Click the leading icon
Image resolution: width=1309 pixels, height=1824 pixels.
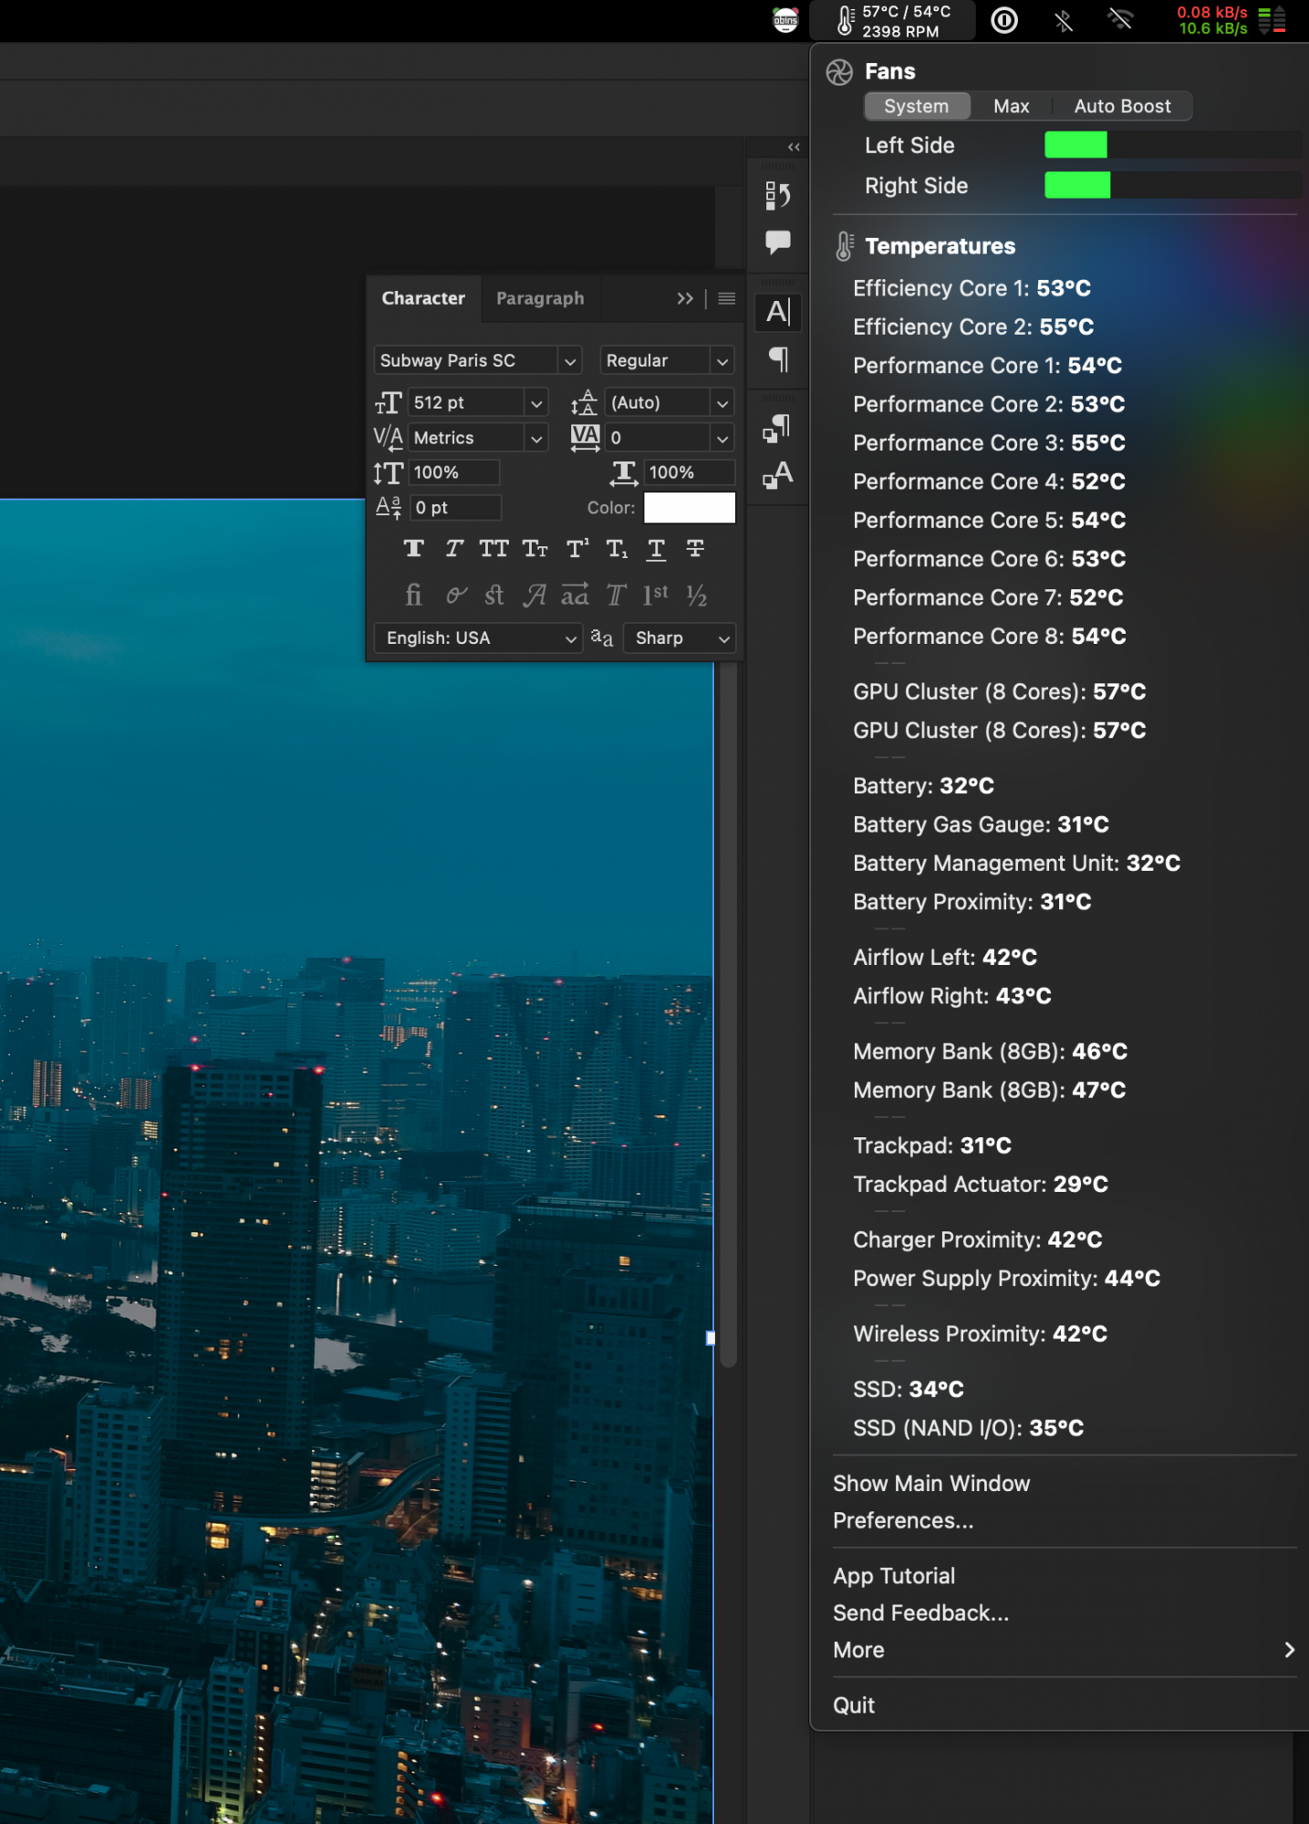(x=584, y=402)
